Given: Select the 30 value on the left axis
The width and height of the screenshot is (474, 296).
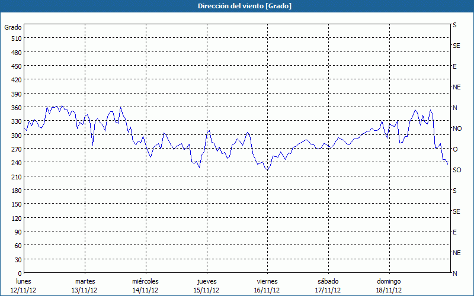Looking at the screenshot, I should click(x=18, y=260).
